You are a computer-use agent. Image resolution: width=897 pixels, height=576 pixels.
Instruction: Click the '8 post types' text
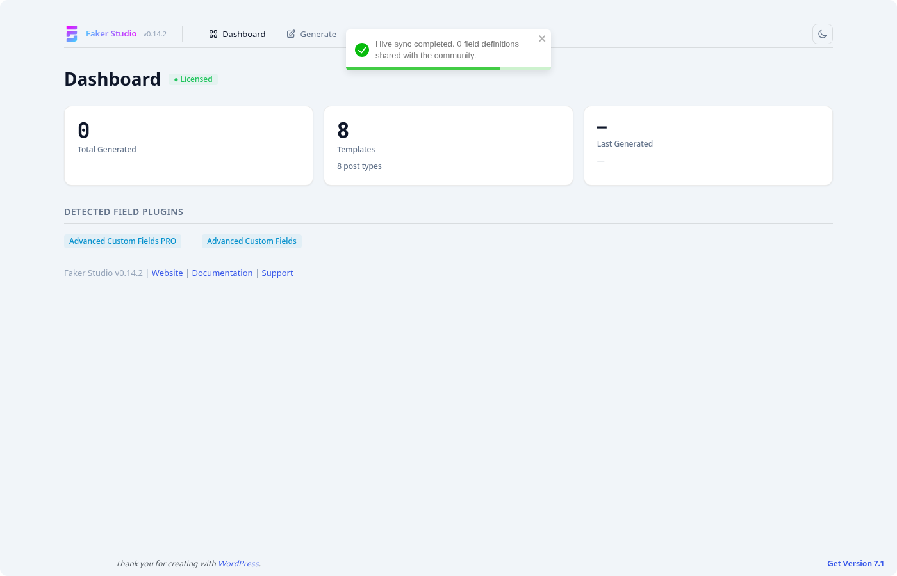(x=359, y=166)
